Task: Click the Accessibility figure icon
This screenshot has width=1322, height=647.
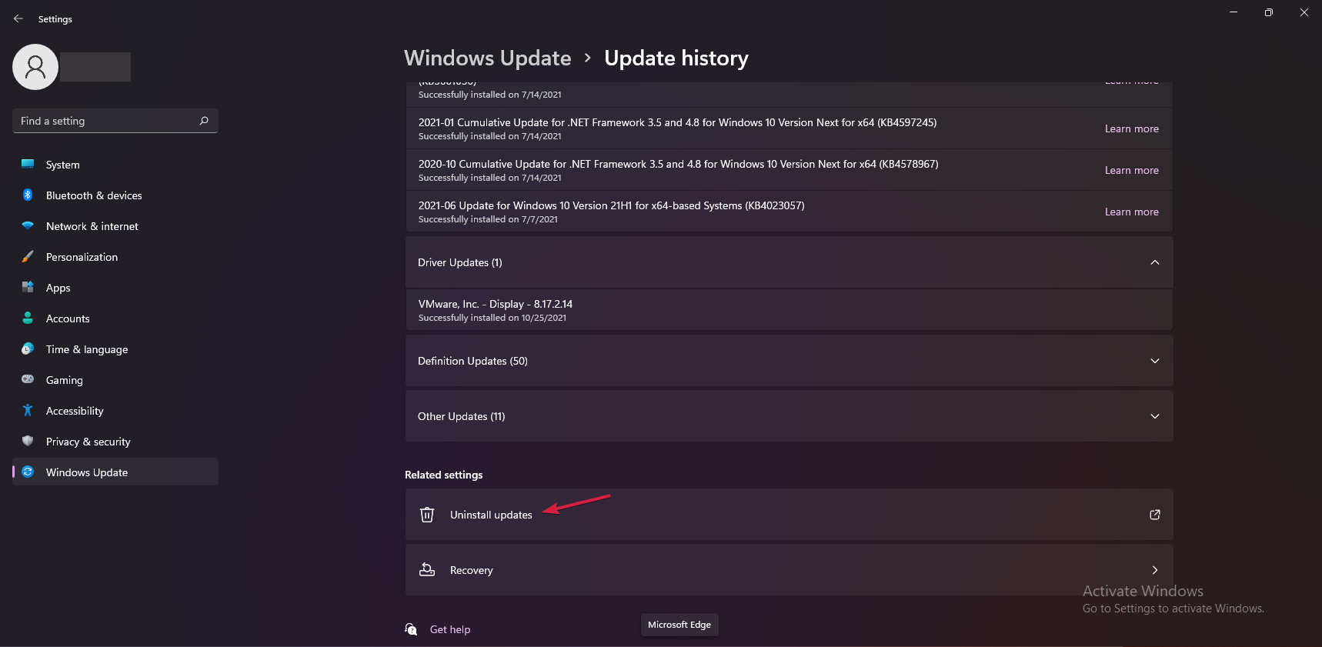Action: tap(28, 410)
